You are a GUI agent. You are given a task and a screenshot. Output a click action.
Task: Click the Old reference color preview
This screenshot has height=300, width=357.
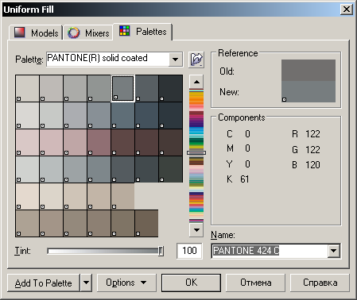pos(308,70)
